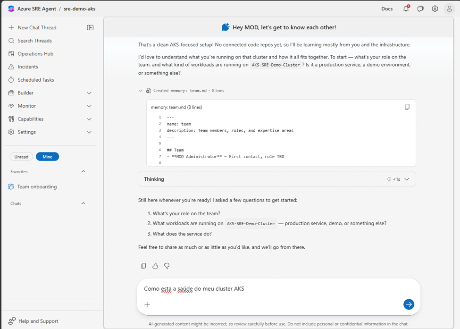
Task: Collapse the Chats section chevron
Action: (84, 203)
